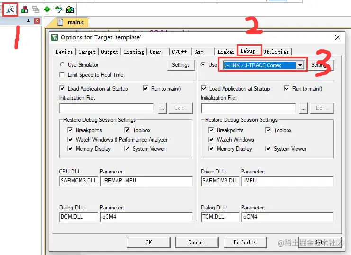Close the side panel with red X
Screen dimensions: 351x255
37,21
